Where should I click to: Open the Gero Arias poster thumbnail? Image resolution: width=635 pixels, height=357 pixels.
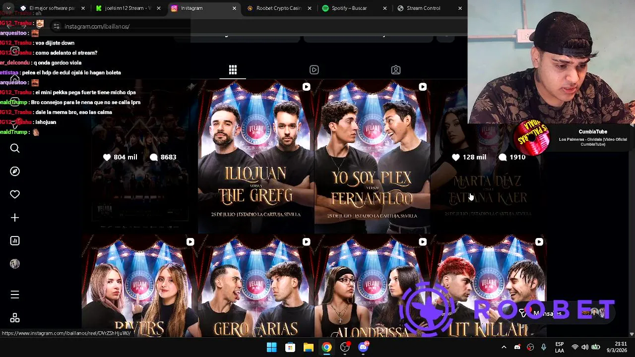click(255, 286)
